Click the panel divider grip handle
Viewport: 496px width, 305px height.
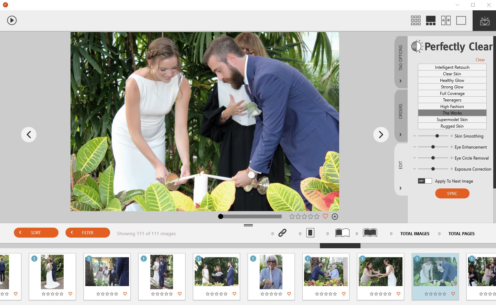tap(248, 225)
